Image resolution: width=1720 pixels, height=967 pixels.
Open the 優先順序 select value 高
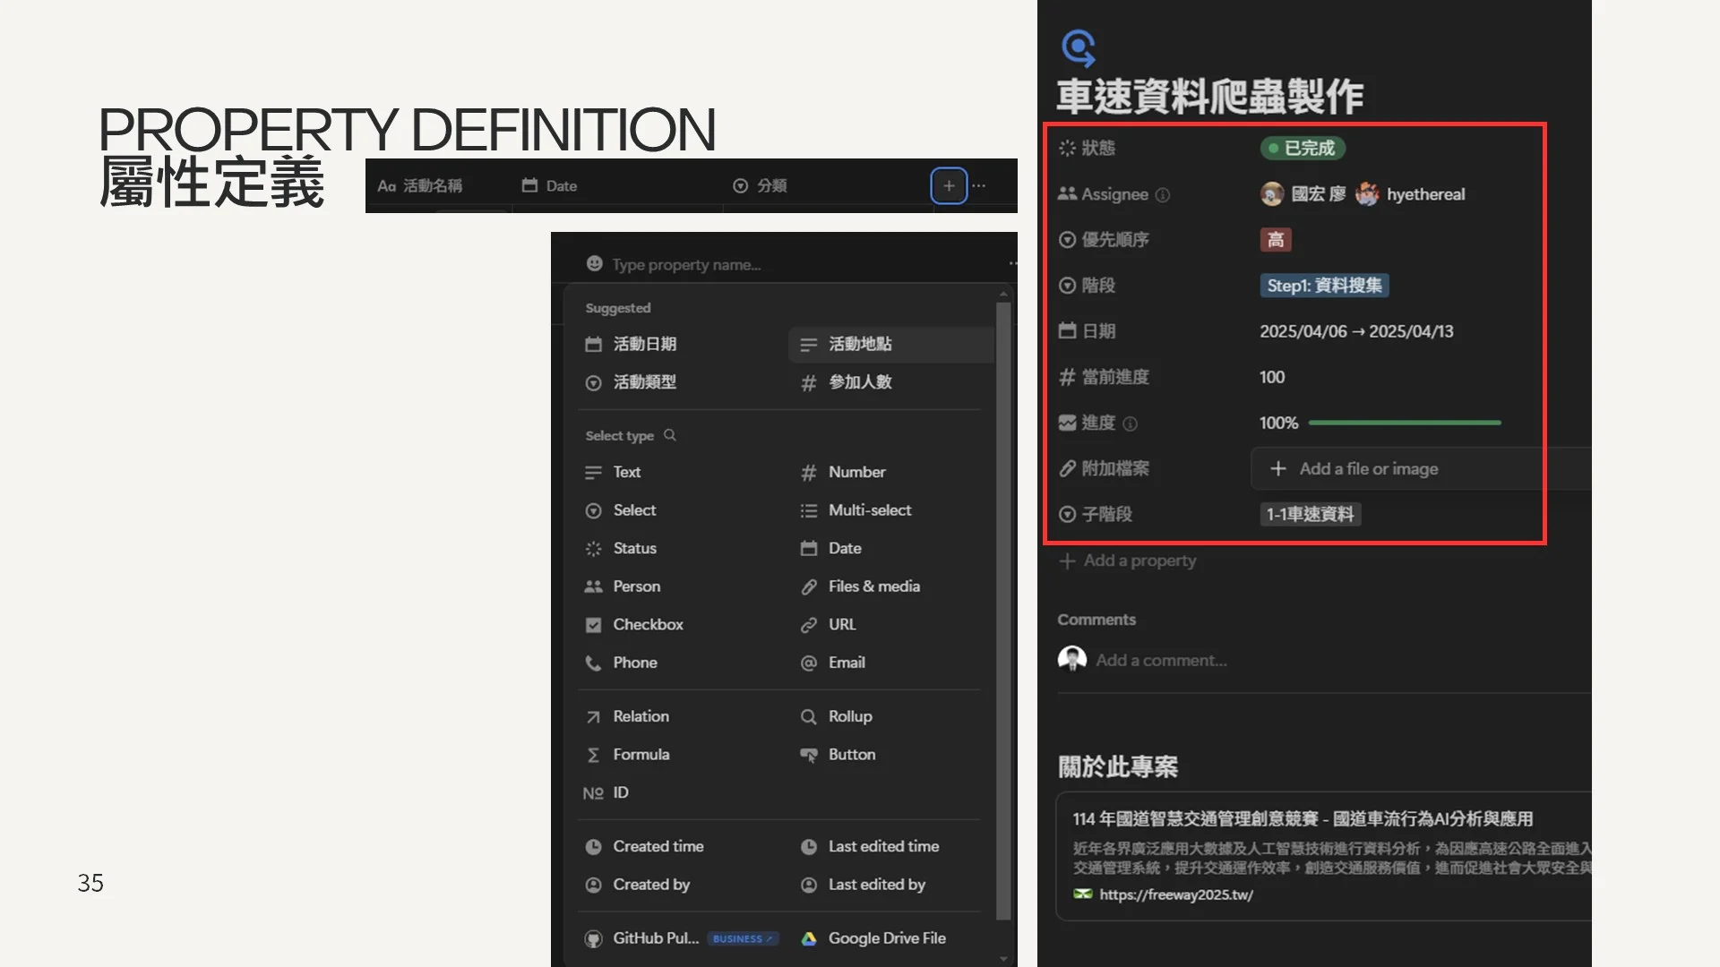pos(1275,240)
